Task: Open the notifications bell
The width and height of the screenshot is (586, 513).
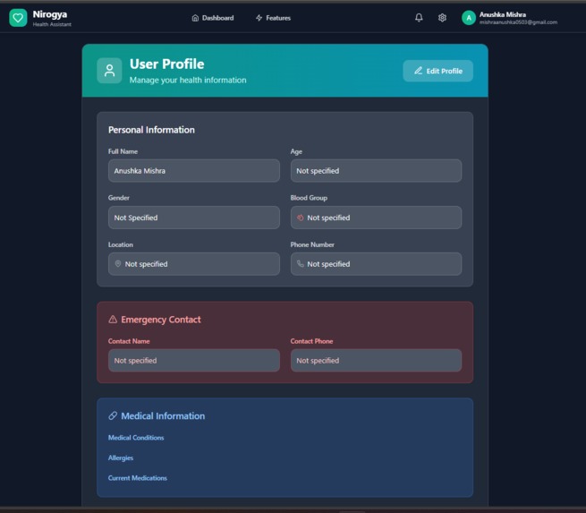Action: pyautogui.click(x=419, y=18)
